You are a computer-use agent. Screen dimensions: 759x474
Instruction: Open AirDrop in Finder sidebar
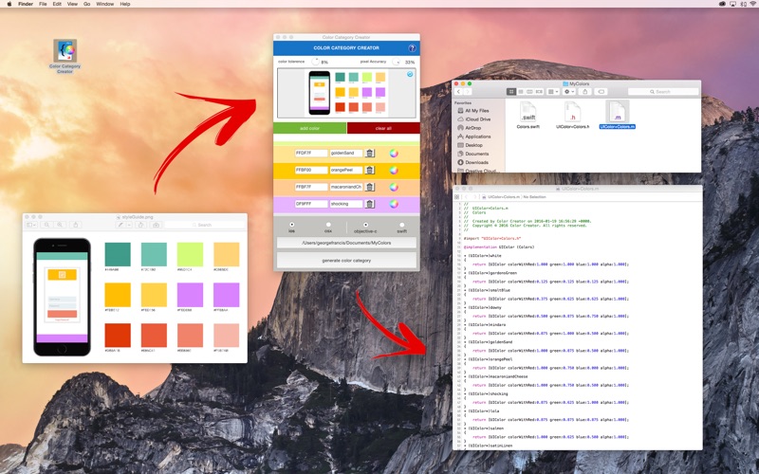point(469,128)
